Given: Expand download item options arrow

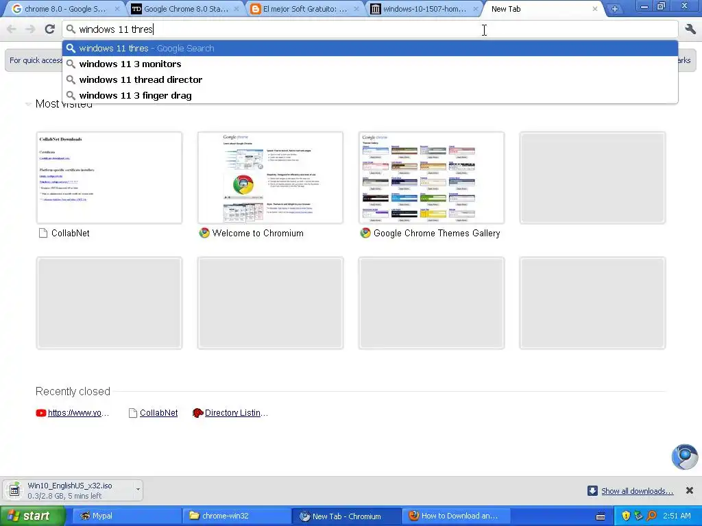Looking at the screenshot, I should tap(138, 489).
